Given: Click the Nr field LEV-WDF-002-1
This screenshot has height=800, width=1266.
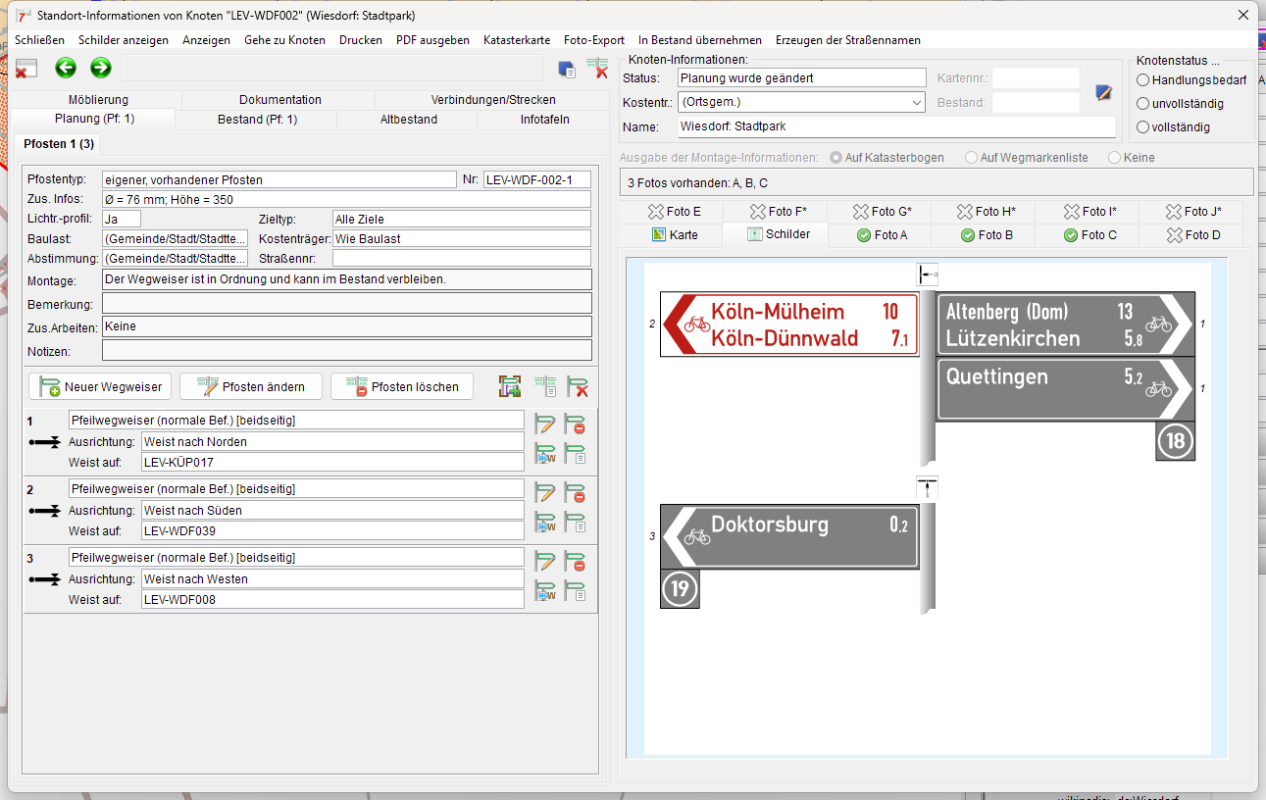Looking at the screenshot, I should point(537,179).
